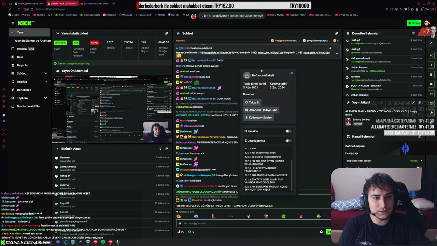Open the WhatsApp bookmark
Viewport: 437px width, 246px height.
125,15
